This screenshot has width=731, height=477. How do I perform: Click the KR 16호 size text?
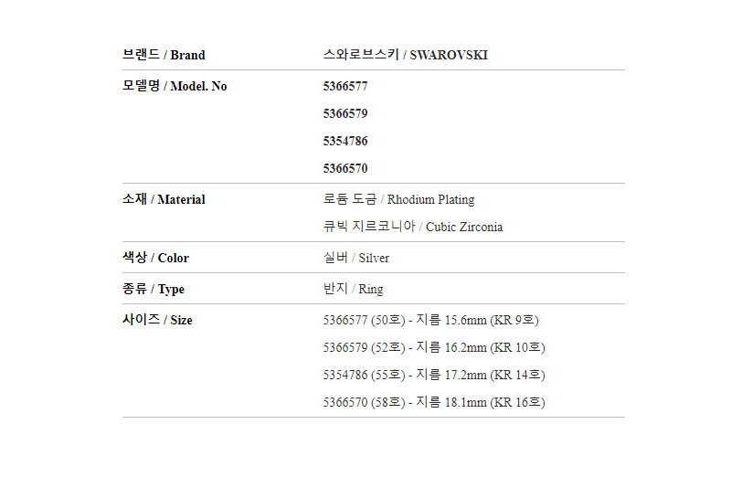[517, 402]
